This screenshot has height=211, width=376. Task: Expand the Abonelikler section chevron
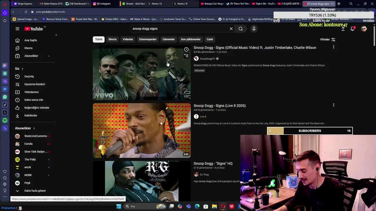(34, 128)
